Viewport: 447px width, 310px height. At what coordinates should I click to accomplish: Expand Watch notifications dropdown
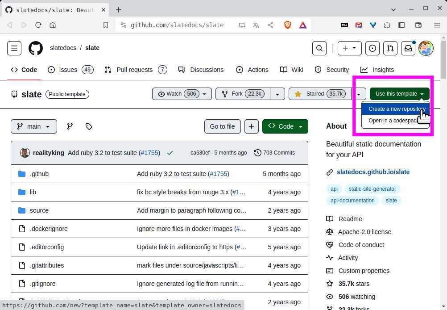(x=182, y=94)
